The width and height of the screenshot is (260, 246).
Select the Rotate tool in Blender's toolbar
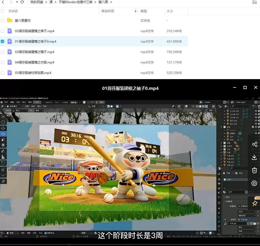3,133
